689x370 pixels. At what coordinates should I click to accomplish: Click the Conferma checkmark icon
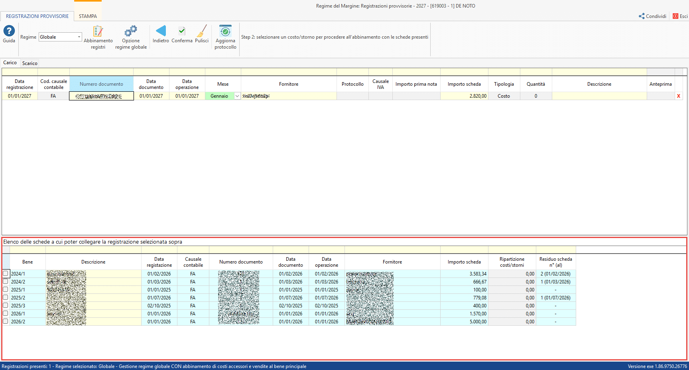(182, 31)
